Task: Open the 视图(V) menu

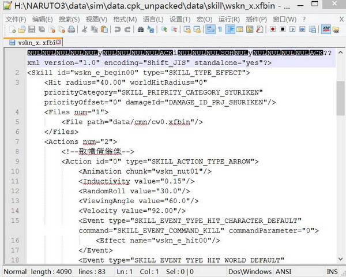Action: coord(96,20)
